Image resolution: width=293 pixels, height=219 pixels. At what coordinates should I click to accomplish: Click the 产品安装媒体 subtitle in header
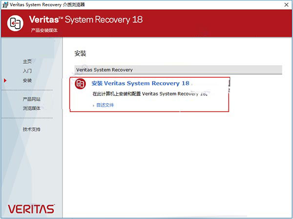click(44, 30)
